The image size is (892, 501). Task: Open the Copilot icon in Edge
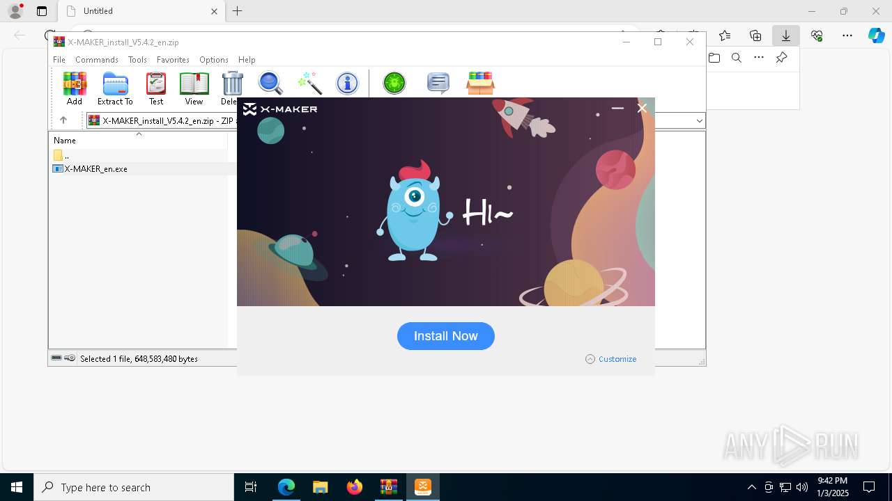click(x=876, y=35)
